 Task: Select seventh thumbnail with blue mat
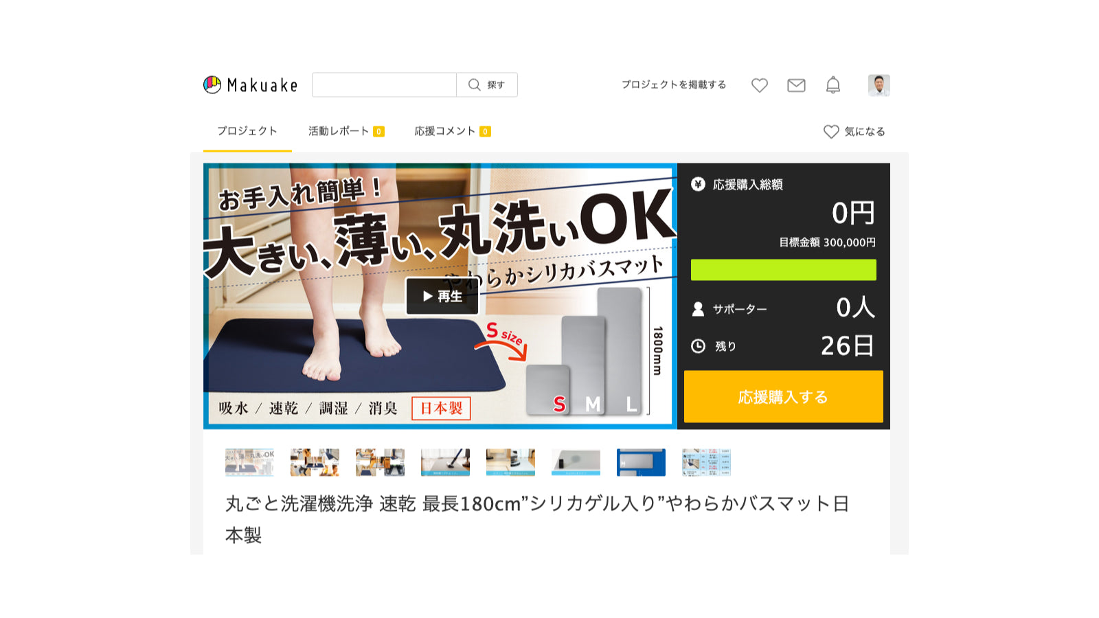click(x=641, y=462)
